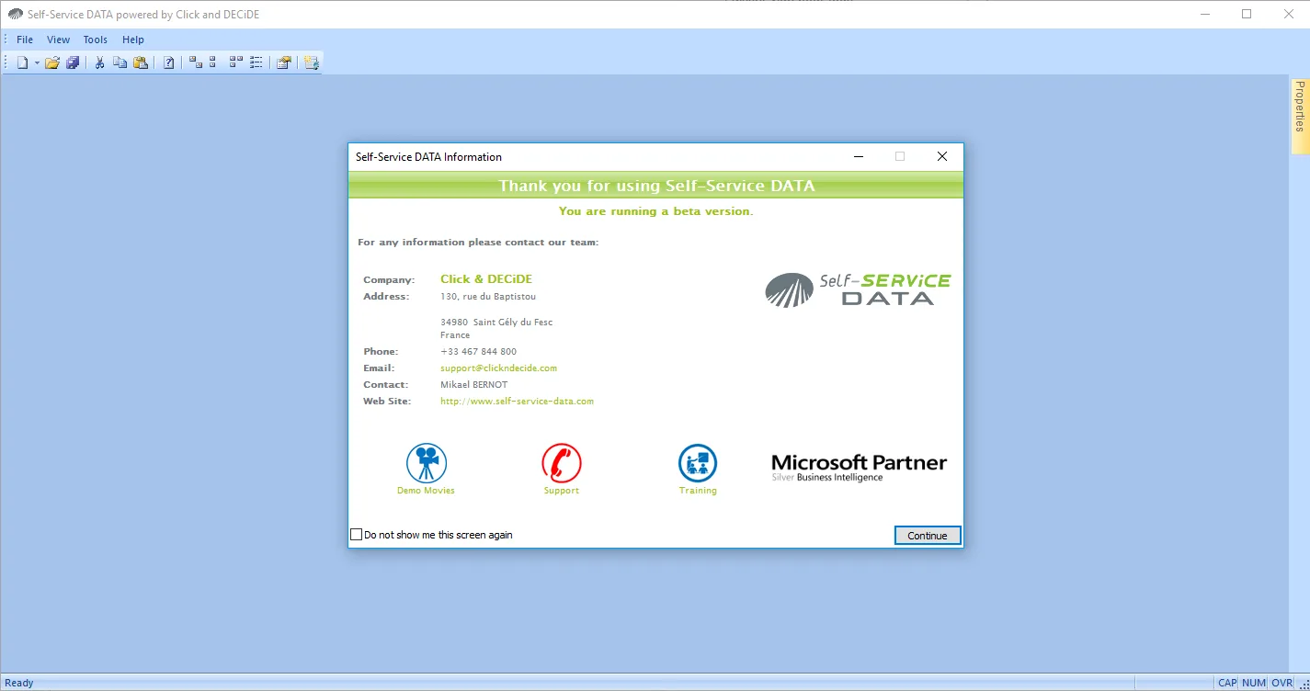Check Do not show me this screen again
1310x691 pixels.
point(357,535)
